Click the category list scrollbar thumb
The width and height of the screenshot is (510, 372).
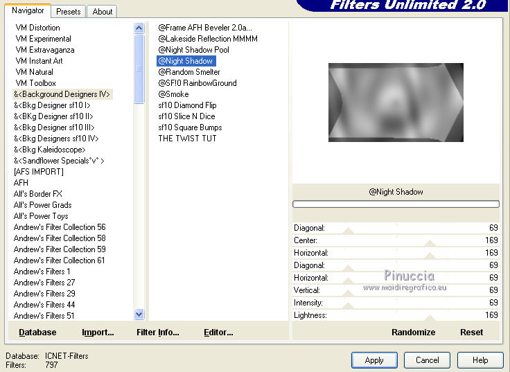139,69
